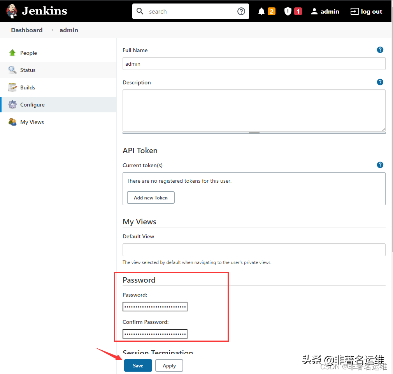Open the notifications bell icon
Image resolution: width=393 pixels, height=374 pixels.
pos(261,11)
